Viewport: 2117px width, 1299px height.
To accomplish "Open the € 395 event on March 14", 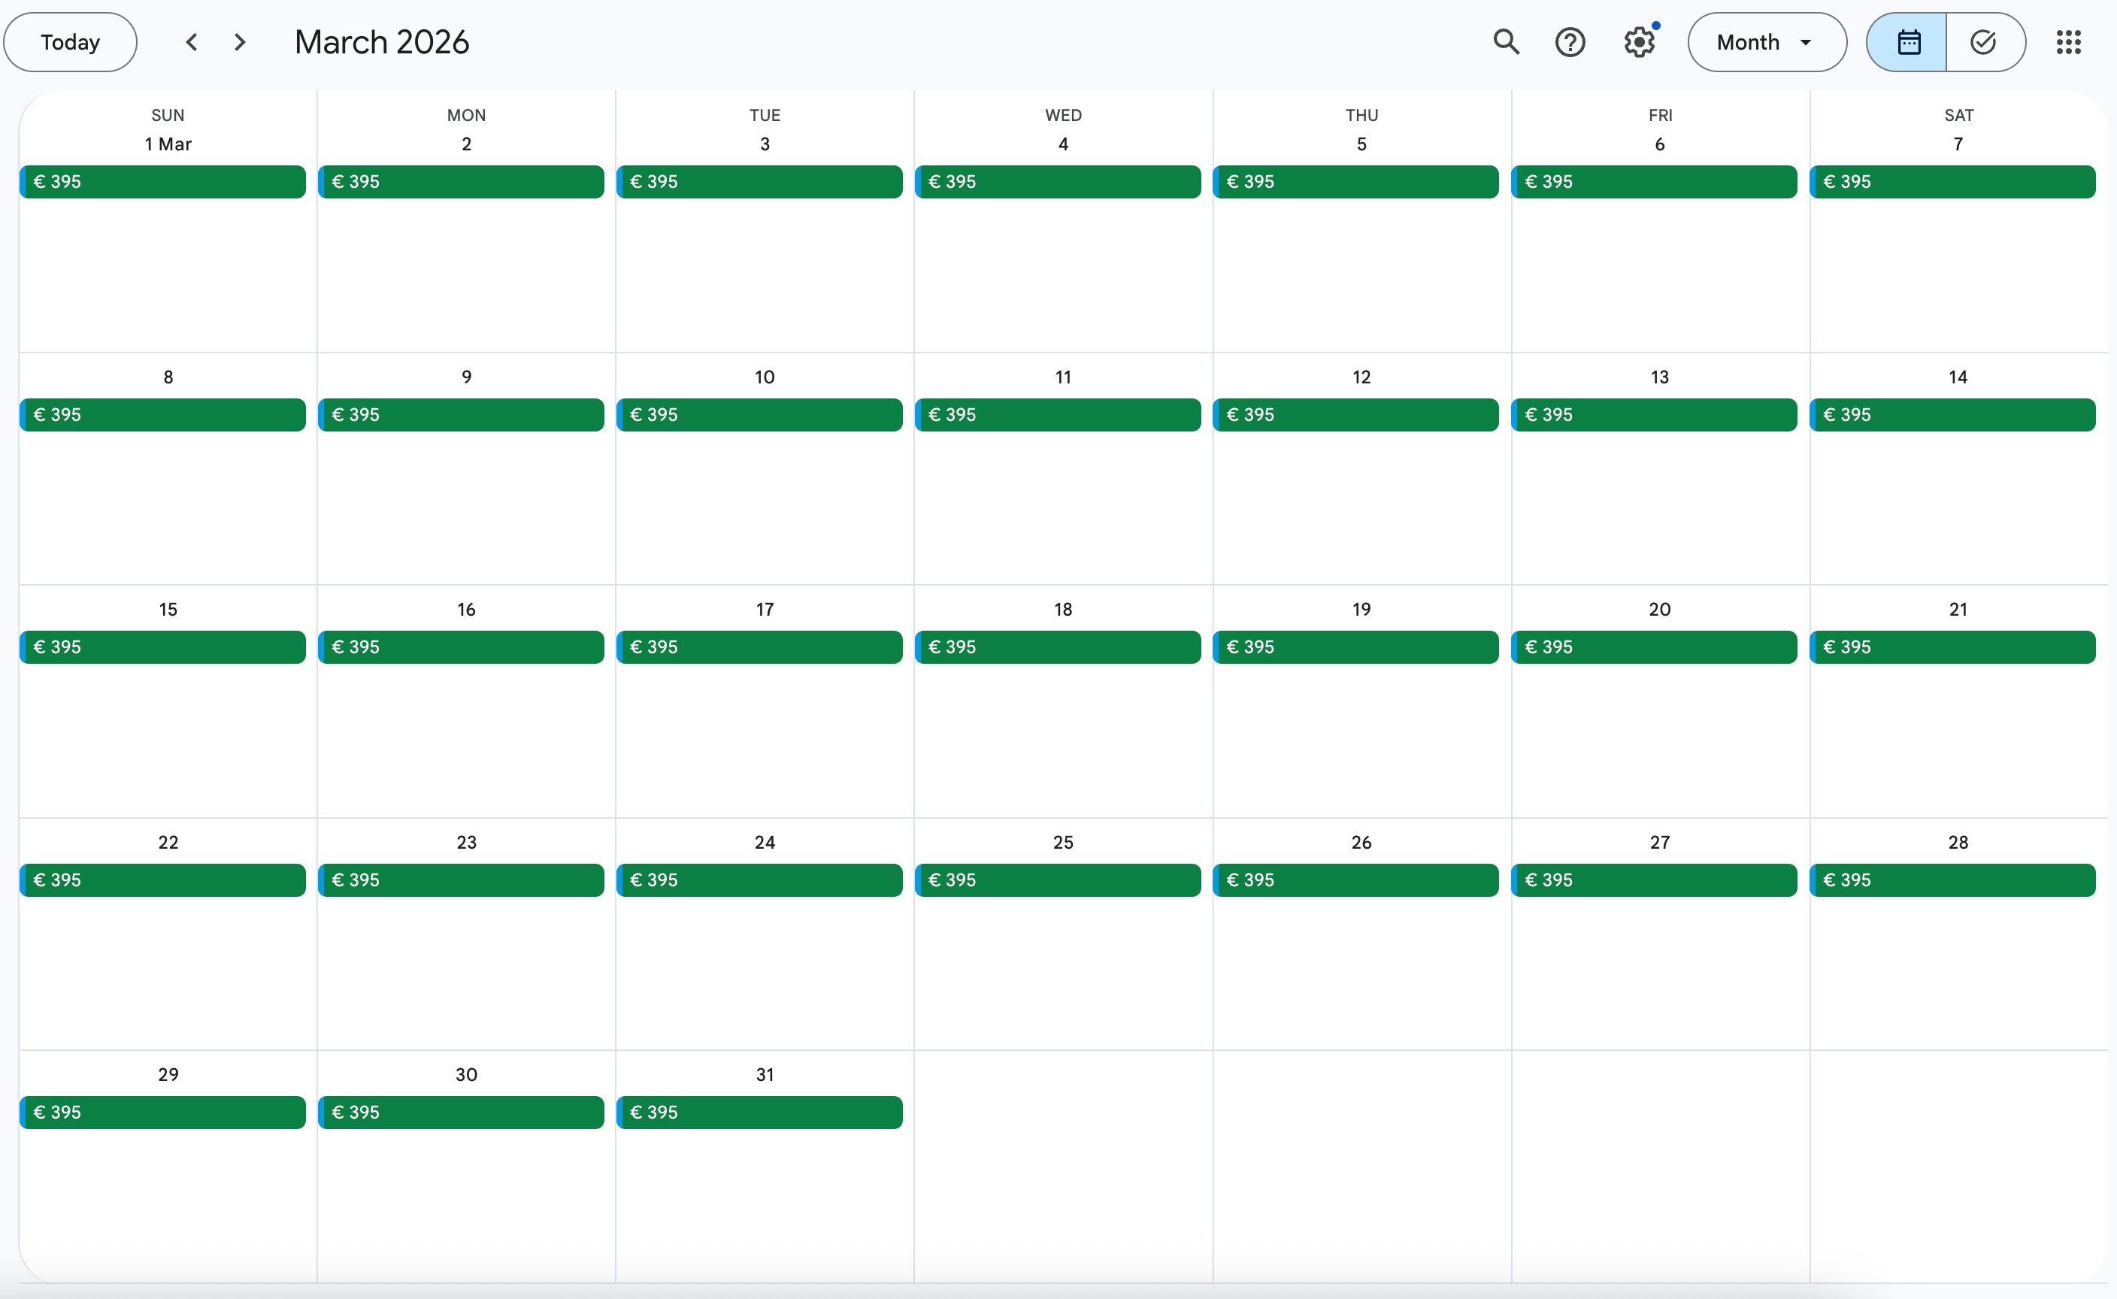I will [x=1953, y=414].
